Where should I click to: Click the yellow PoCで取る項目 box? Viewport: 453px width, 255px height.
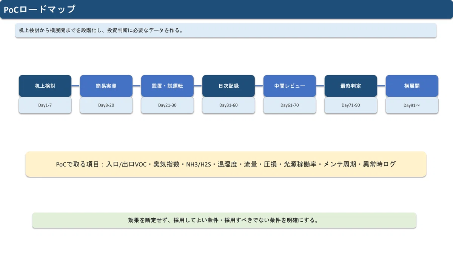click(x=226, y=164)
